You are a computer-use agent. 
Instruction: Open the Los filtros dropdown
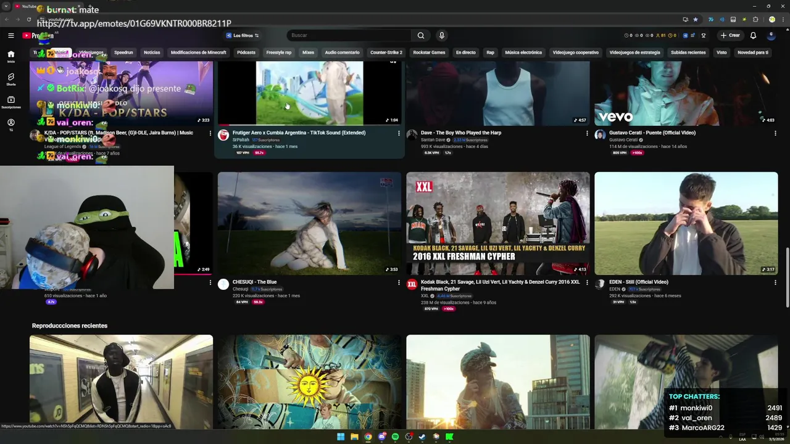pyautogui.click(x=243, y=35)
